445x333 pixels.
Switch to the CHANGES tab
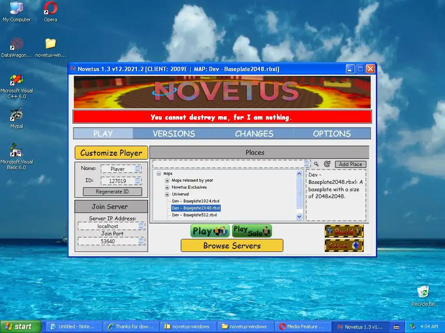click(x=254, y=134)
